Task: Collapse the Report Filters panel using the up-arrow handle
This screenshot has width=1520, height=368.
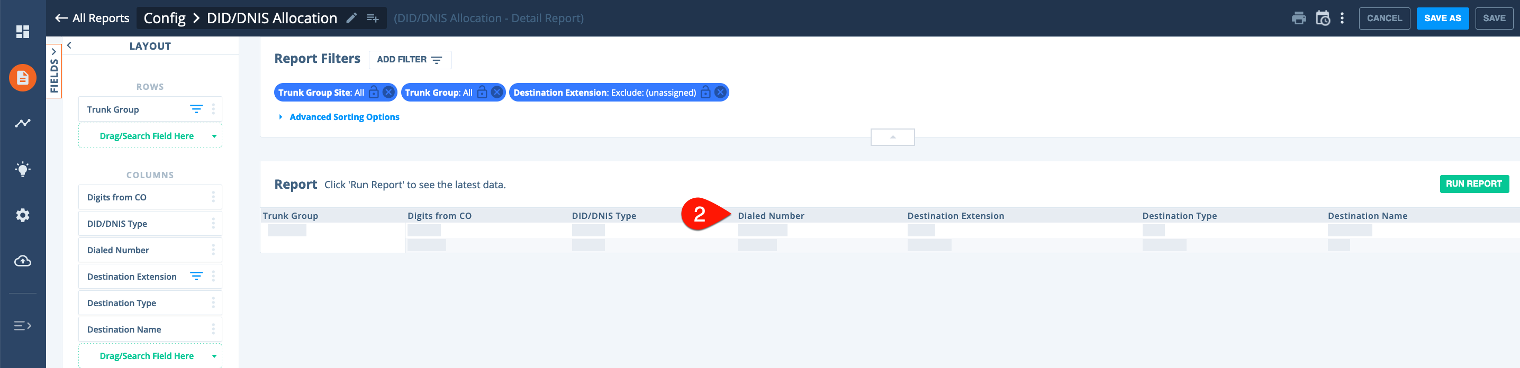Action: [x=892, y=137]
